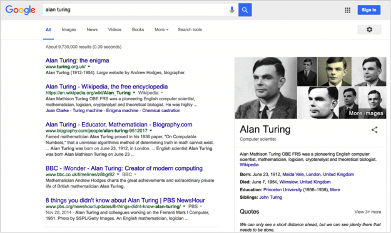The image size is (391, 233).
Task: Switch to Images tab
Action: (69, 29)
